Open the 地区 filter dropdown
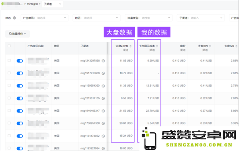239x151 pixels. (96, 18)
